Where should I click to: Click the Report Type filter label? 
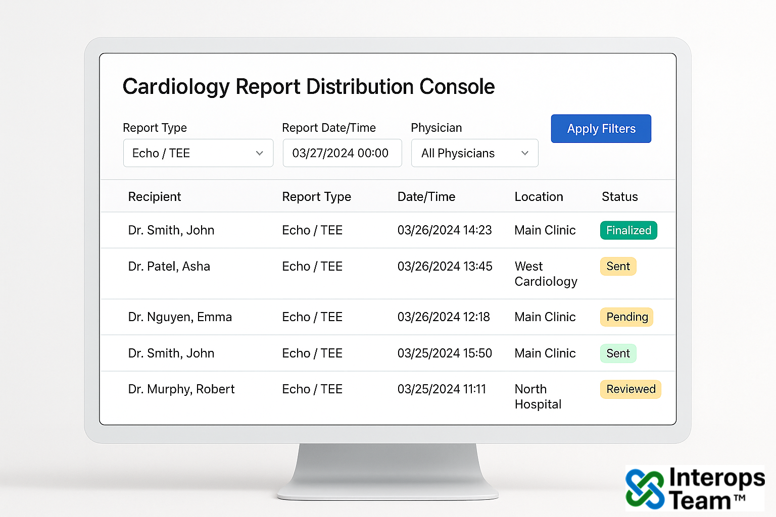click(x=155, y=128)
